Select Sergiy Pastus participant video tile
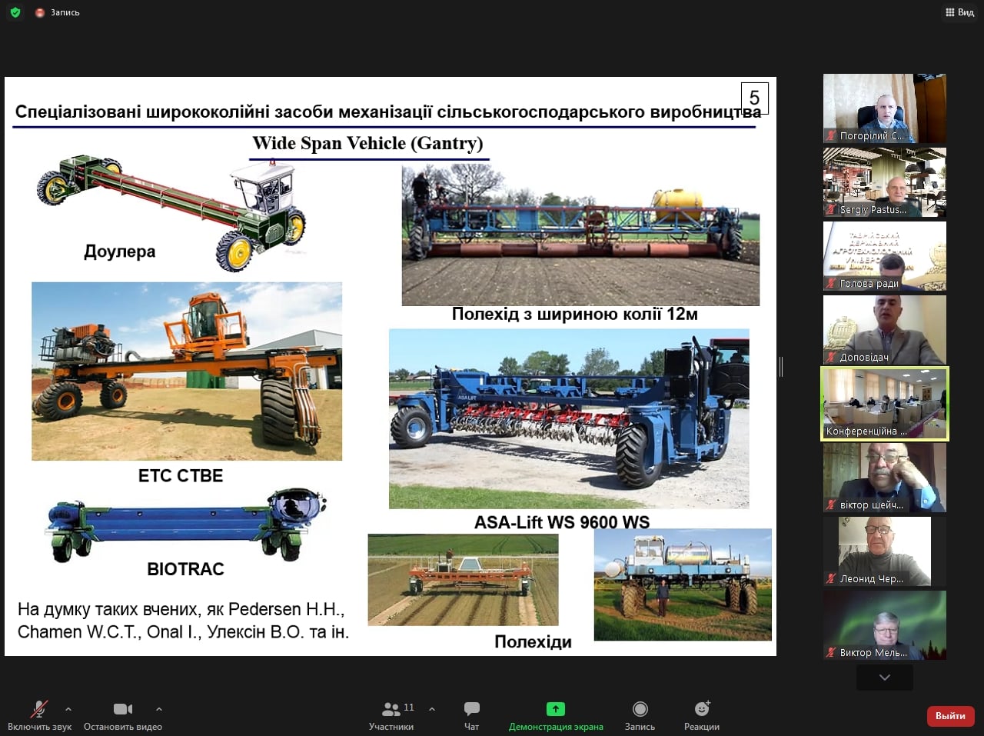The image size is (984, 736). 885,182
